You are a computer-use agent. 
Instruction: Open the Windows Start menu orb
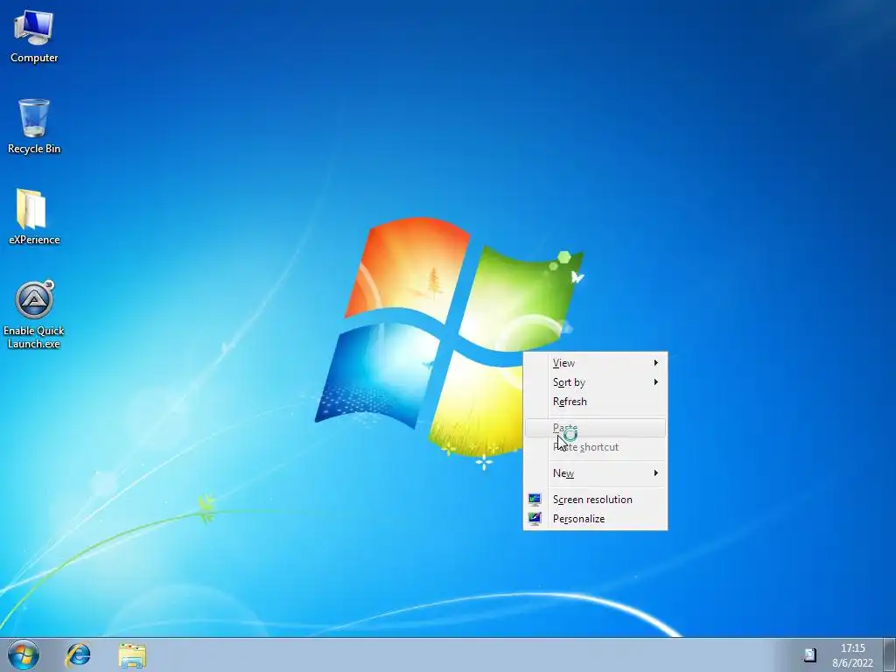tap(24, 654)
